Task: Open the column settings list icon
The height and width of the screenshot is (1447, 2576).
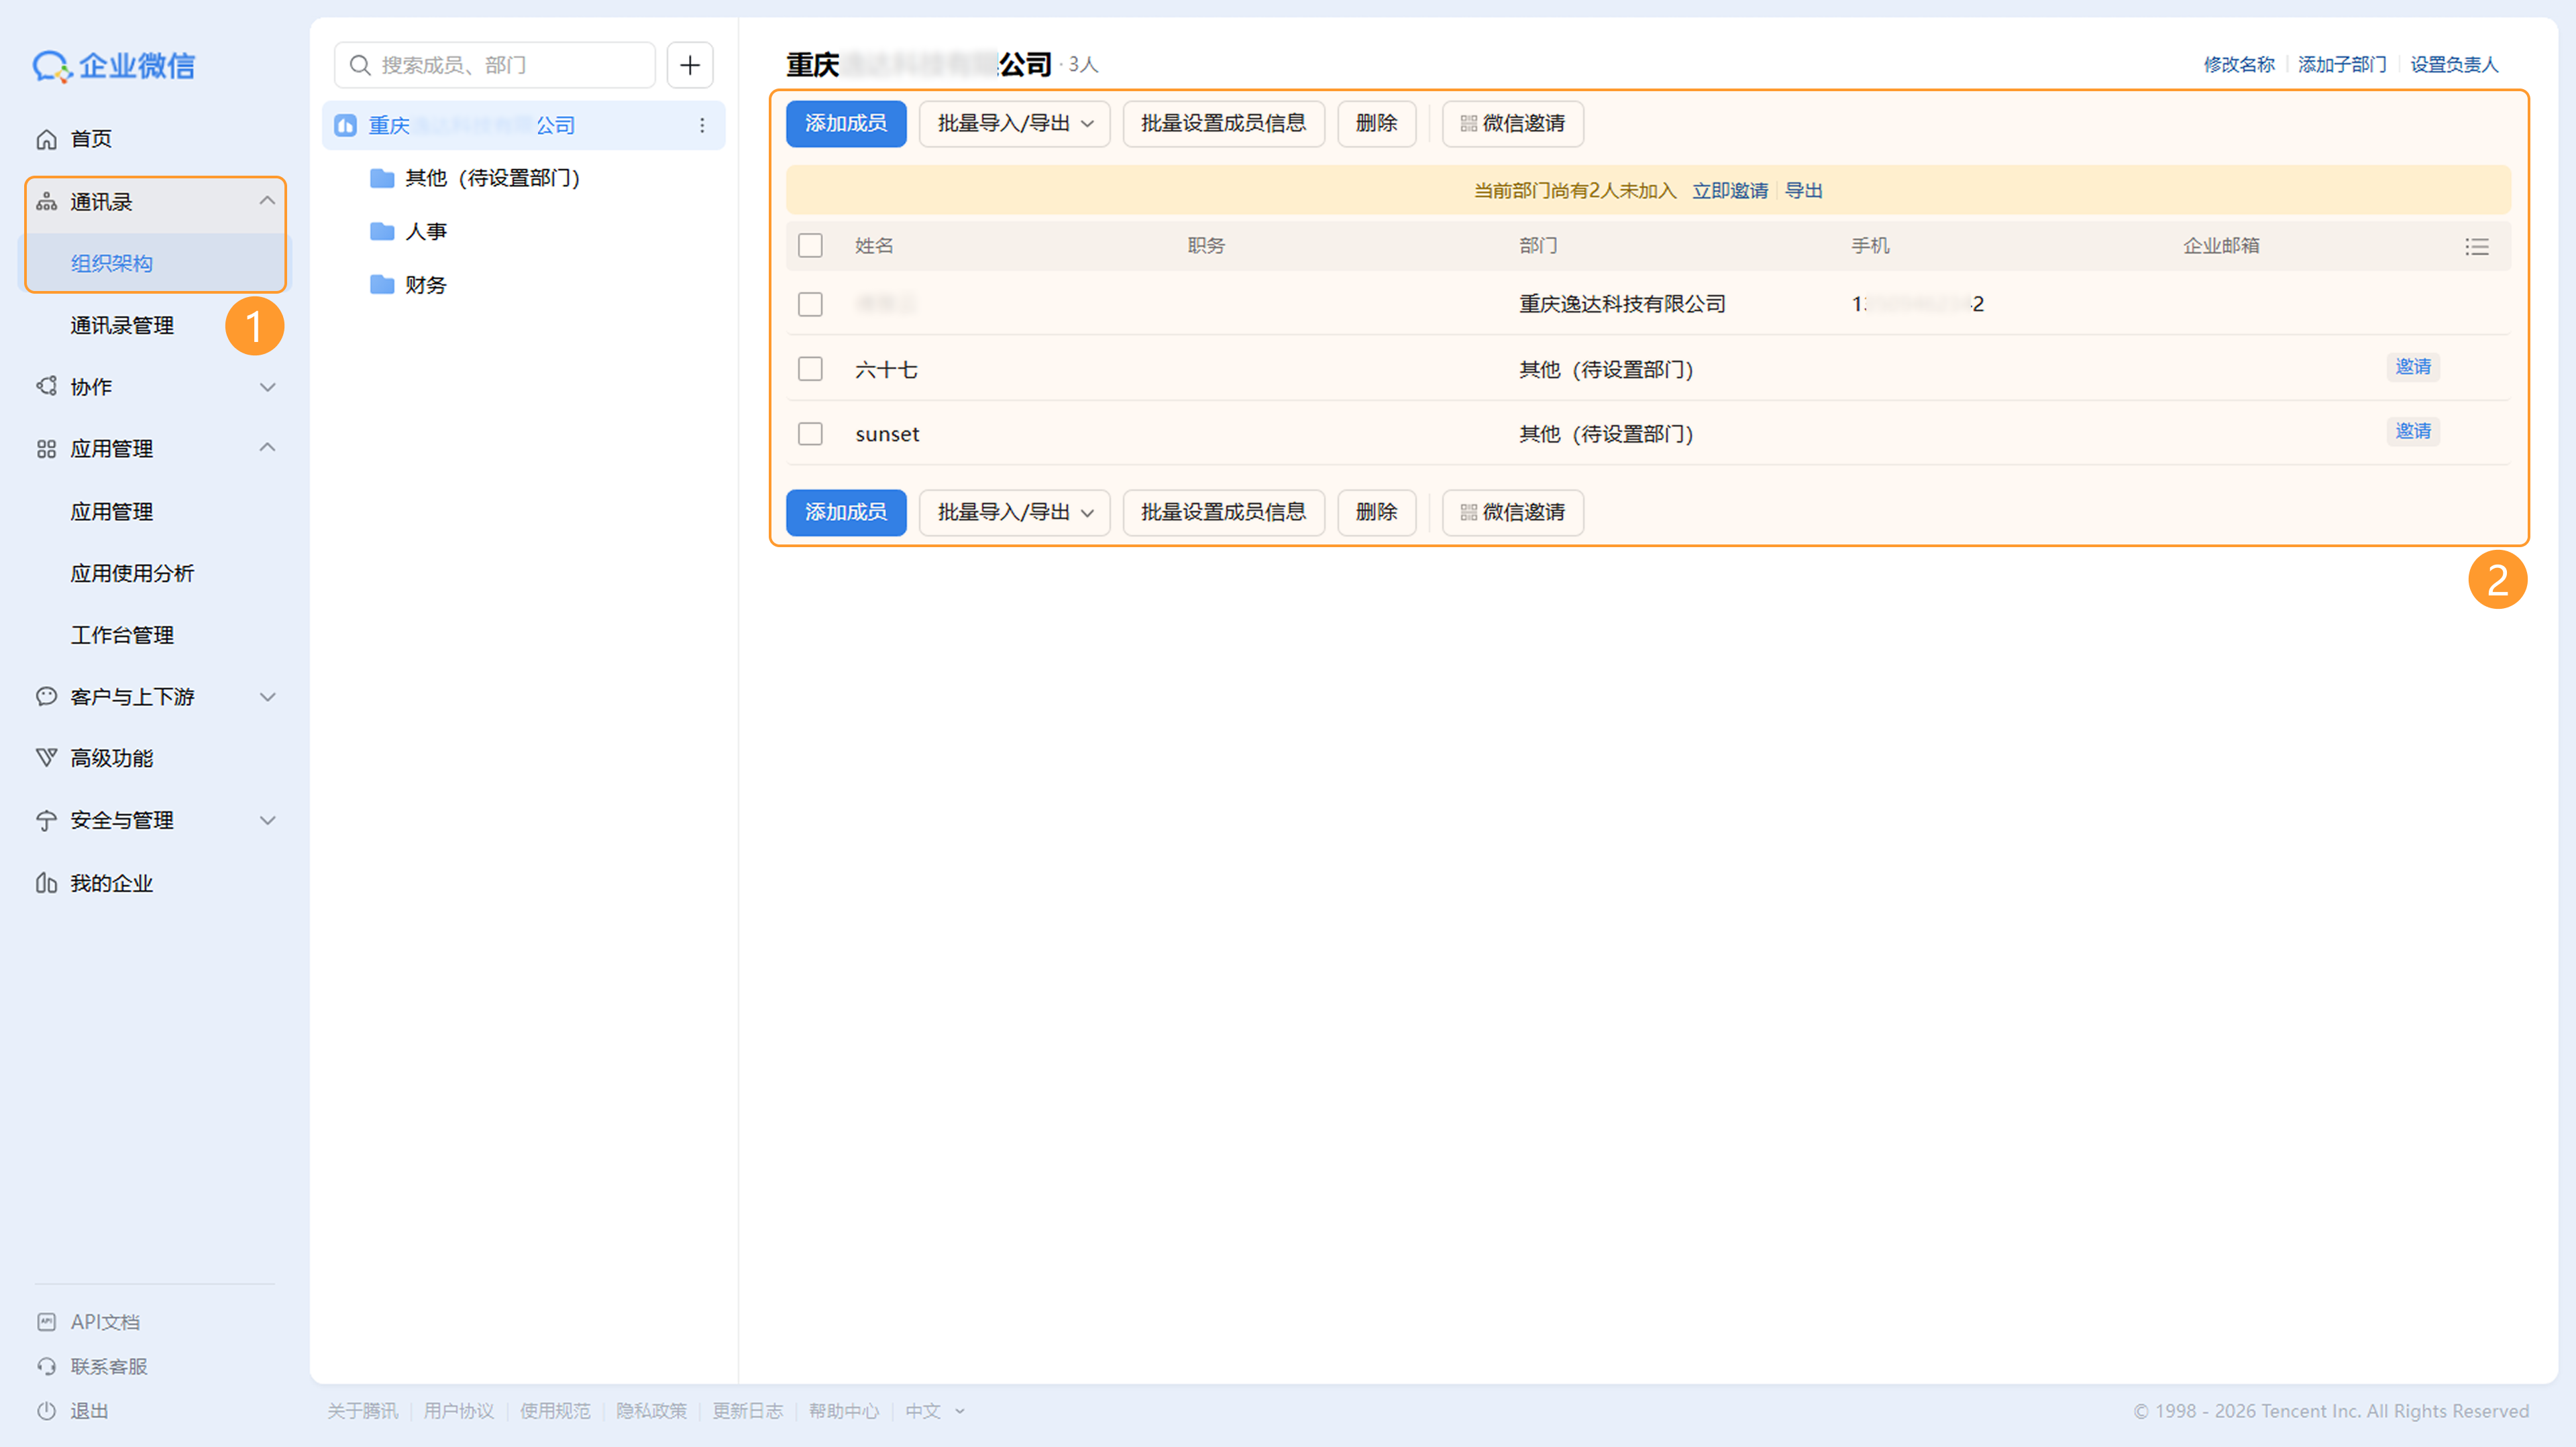Action: coord(2477,246)
